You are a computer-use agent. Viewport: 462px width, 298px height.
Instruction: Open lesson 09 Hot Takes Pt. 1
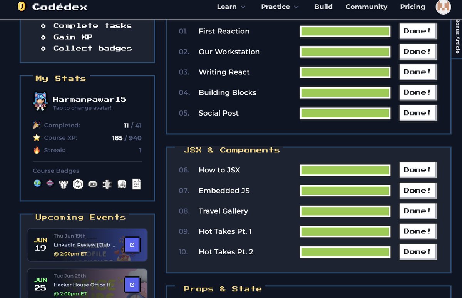pos(225,231)
